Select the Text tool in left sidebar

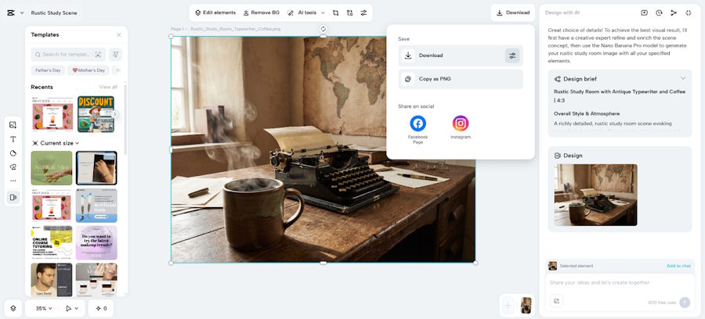coord(13,139)
